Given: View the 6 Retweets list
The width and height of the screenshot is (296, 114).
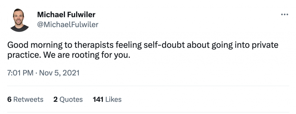Looking at the screenshot, I should pos(25,99).
